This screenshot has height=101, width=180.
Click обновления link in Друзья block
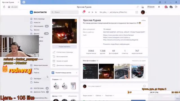pos(73,96)
